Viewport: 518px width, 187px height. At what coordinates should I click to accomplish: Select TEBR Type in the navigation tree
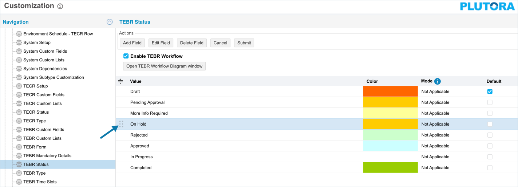34,173
